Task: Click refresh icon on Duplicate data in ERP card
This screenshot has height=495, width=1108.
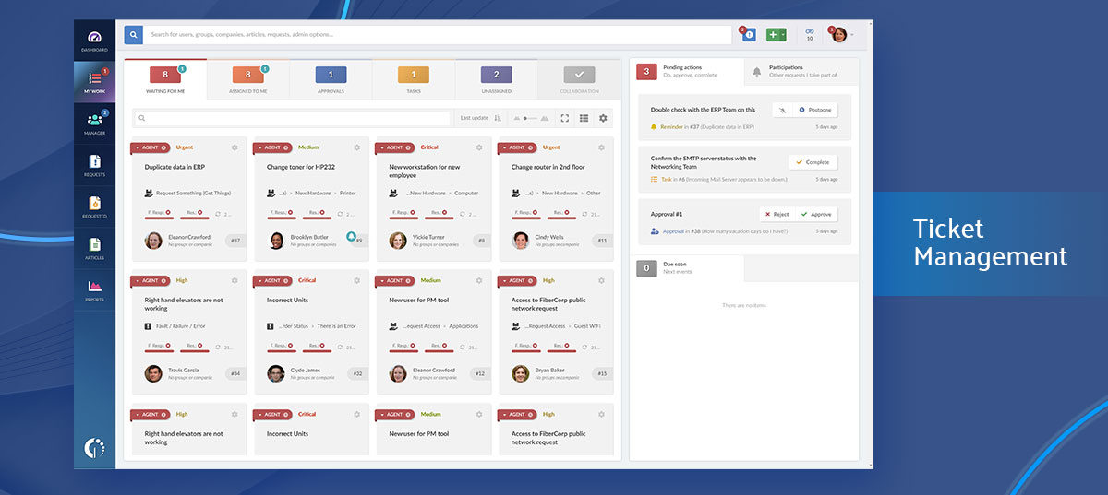Action: pyautogui.click(x=217, y=214)
